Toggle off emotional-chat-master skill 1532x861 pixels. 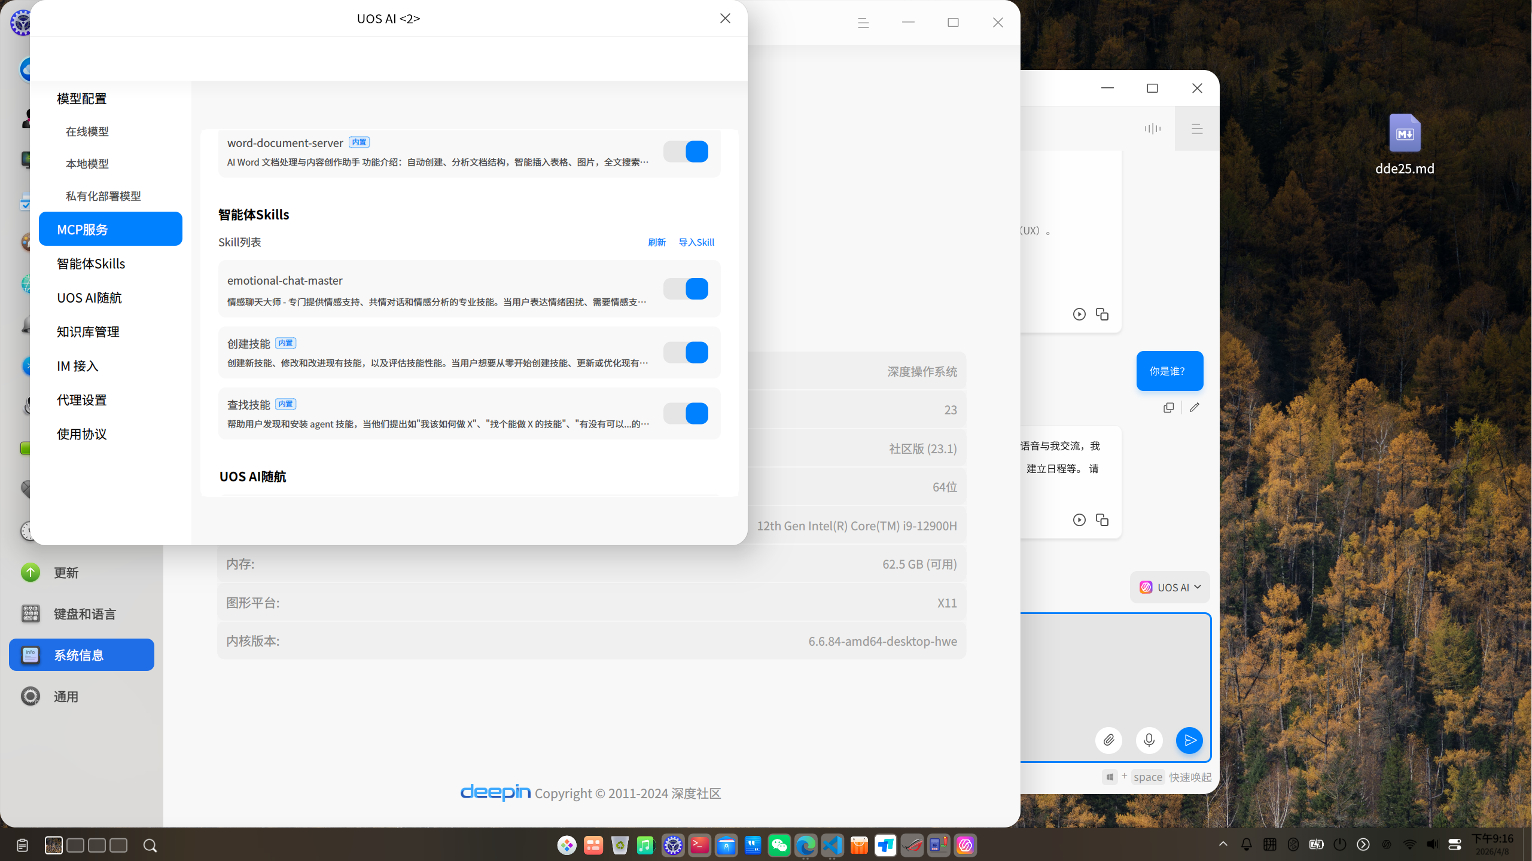686,289
